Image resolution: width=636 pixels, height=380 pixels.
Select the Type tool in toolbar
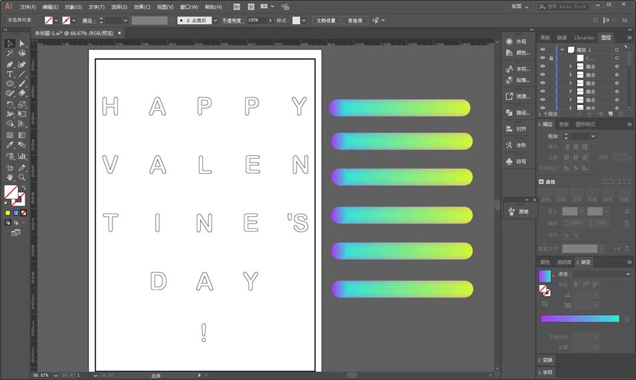pyautogui.click(x=10, y=74)
